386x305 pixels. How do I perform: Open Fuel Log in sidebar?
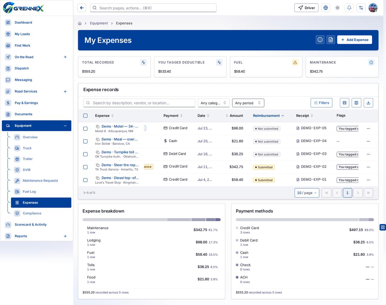pyautogui.click(x=41, y=192)
